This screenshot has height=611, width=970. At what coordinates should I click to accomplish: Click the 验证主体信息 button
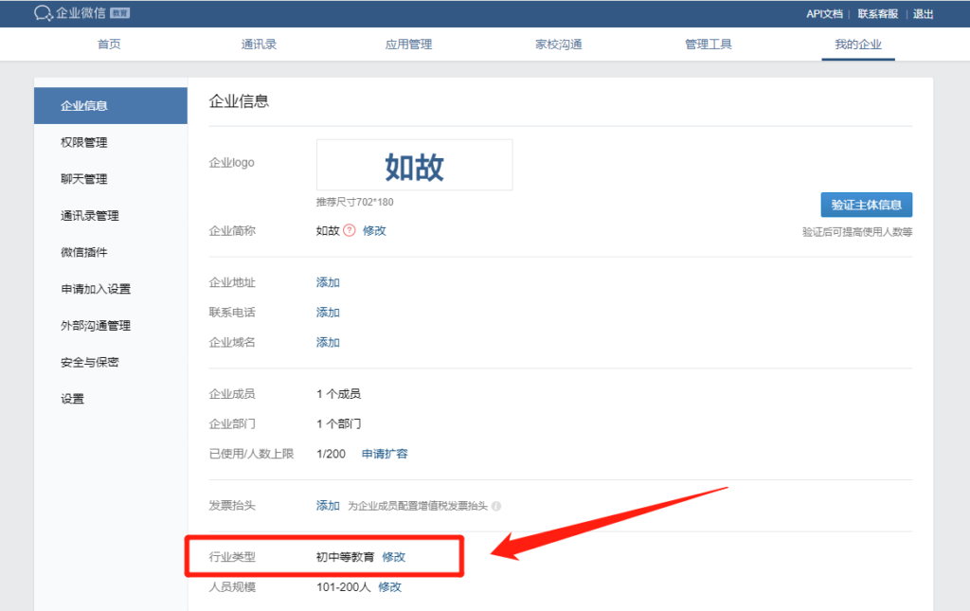click(x=866, y=205)
